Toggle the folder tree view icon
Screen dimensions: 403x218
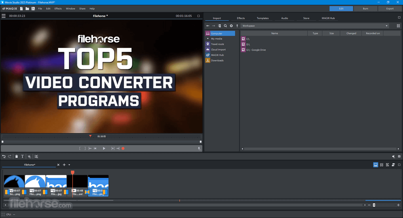click(x=220, y=26)
